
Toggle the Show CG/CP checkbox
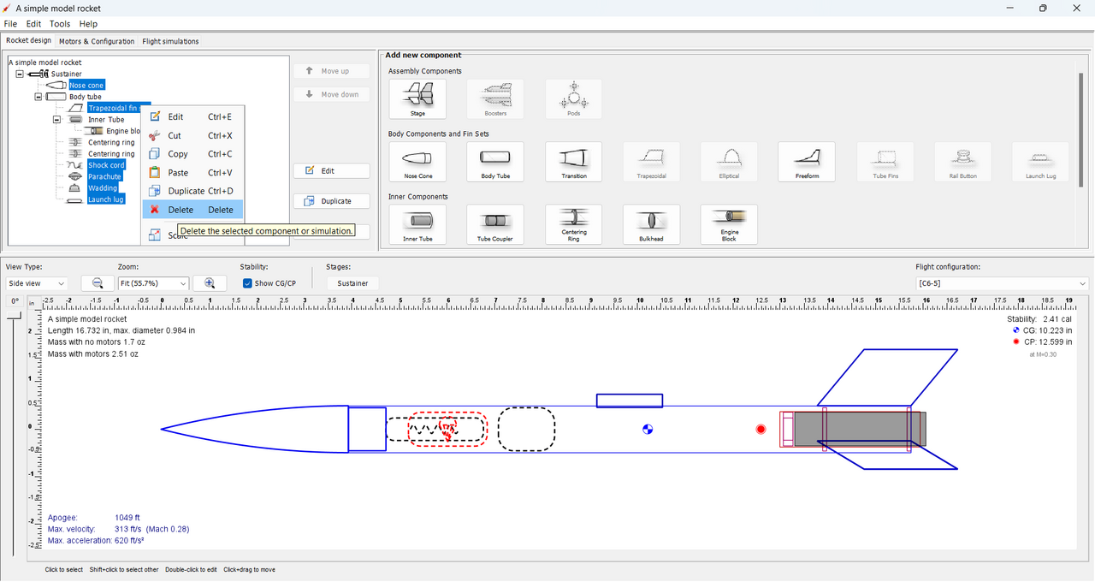pyautogui.click(x=247, y=283)
